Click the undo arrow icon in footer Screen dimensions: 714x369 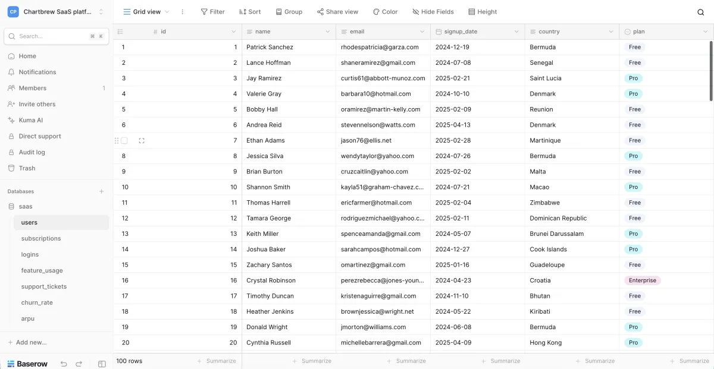coord(64,364)
